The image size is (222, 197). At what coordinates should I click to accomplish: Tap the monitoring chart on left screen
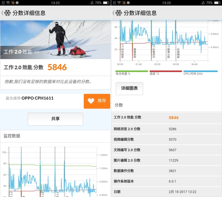tap(55, 172)
